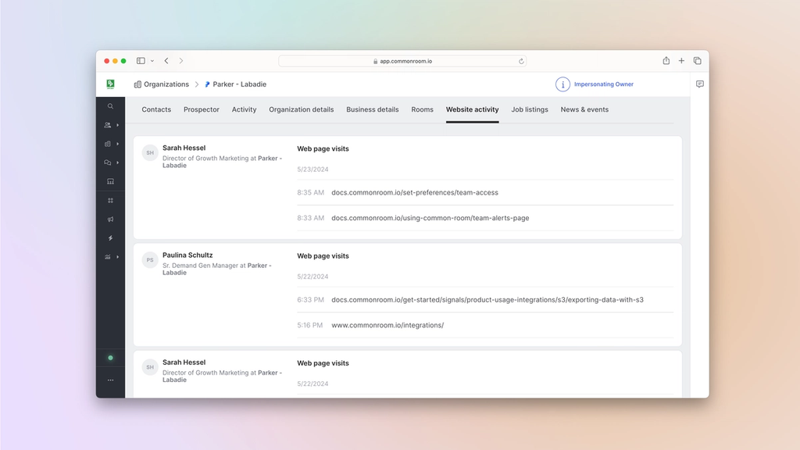Viewport: 800px width, 450px height.
Task: Open the megaphone icon in sidebar
Action: [110, 220]
